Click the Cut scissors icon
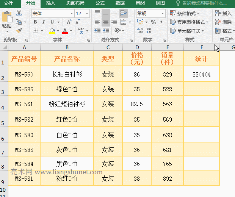The image size is (235, 197). pos(19,13)
